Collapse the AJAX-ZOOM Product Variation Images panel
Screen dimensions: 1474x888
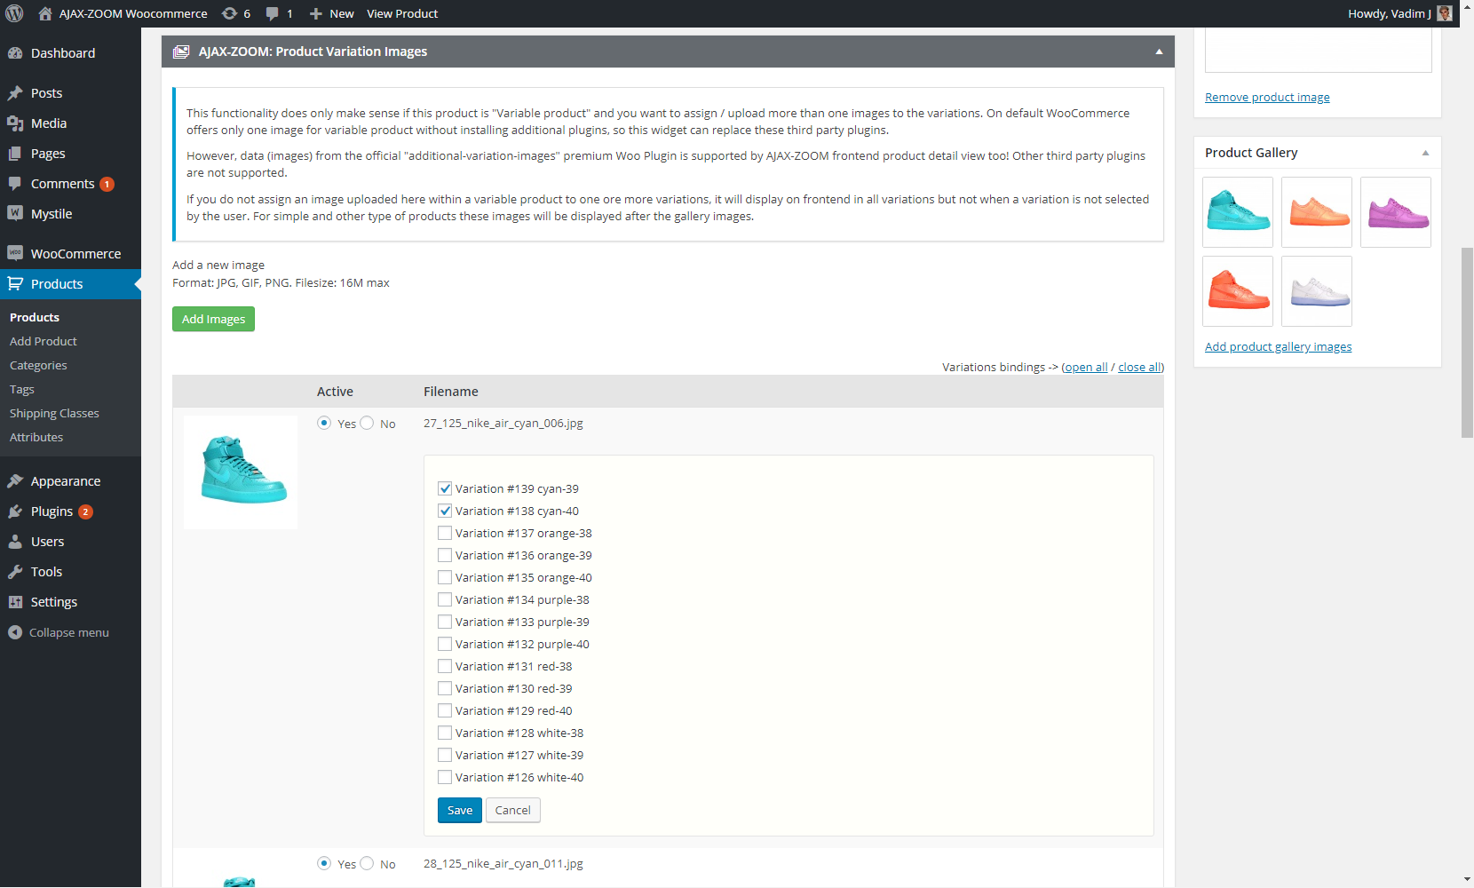[x=1159, y=52]
